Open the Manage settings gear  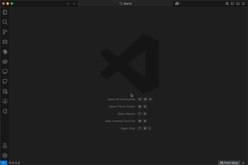click(5, 155)
